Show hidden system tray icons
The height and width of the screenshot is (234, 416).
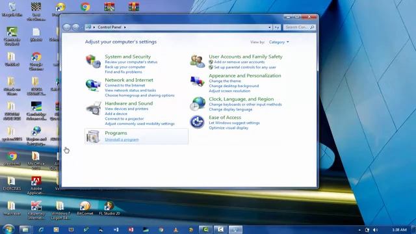point(359,229)
